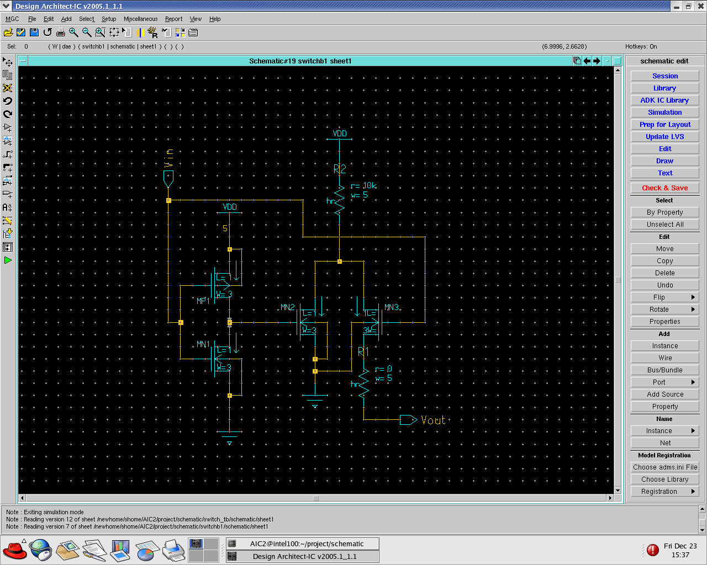
Task: Click the Check & Save button
Action: pos(664,188)
